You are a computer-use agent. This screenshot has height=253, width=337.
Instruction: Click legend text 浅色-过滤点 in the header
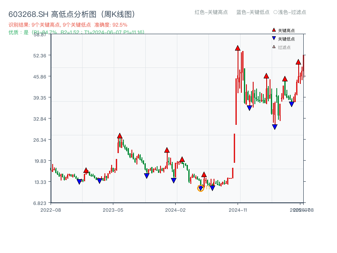tap(292, 12)
